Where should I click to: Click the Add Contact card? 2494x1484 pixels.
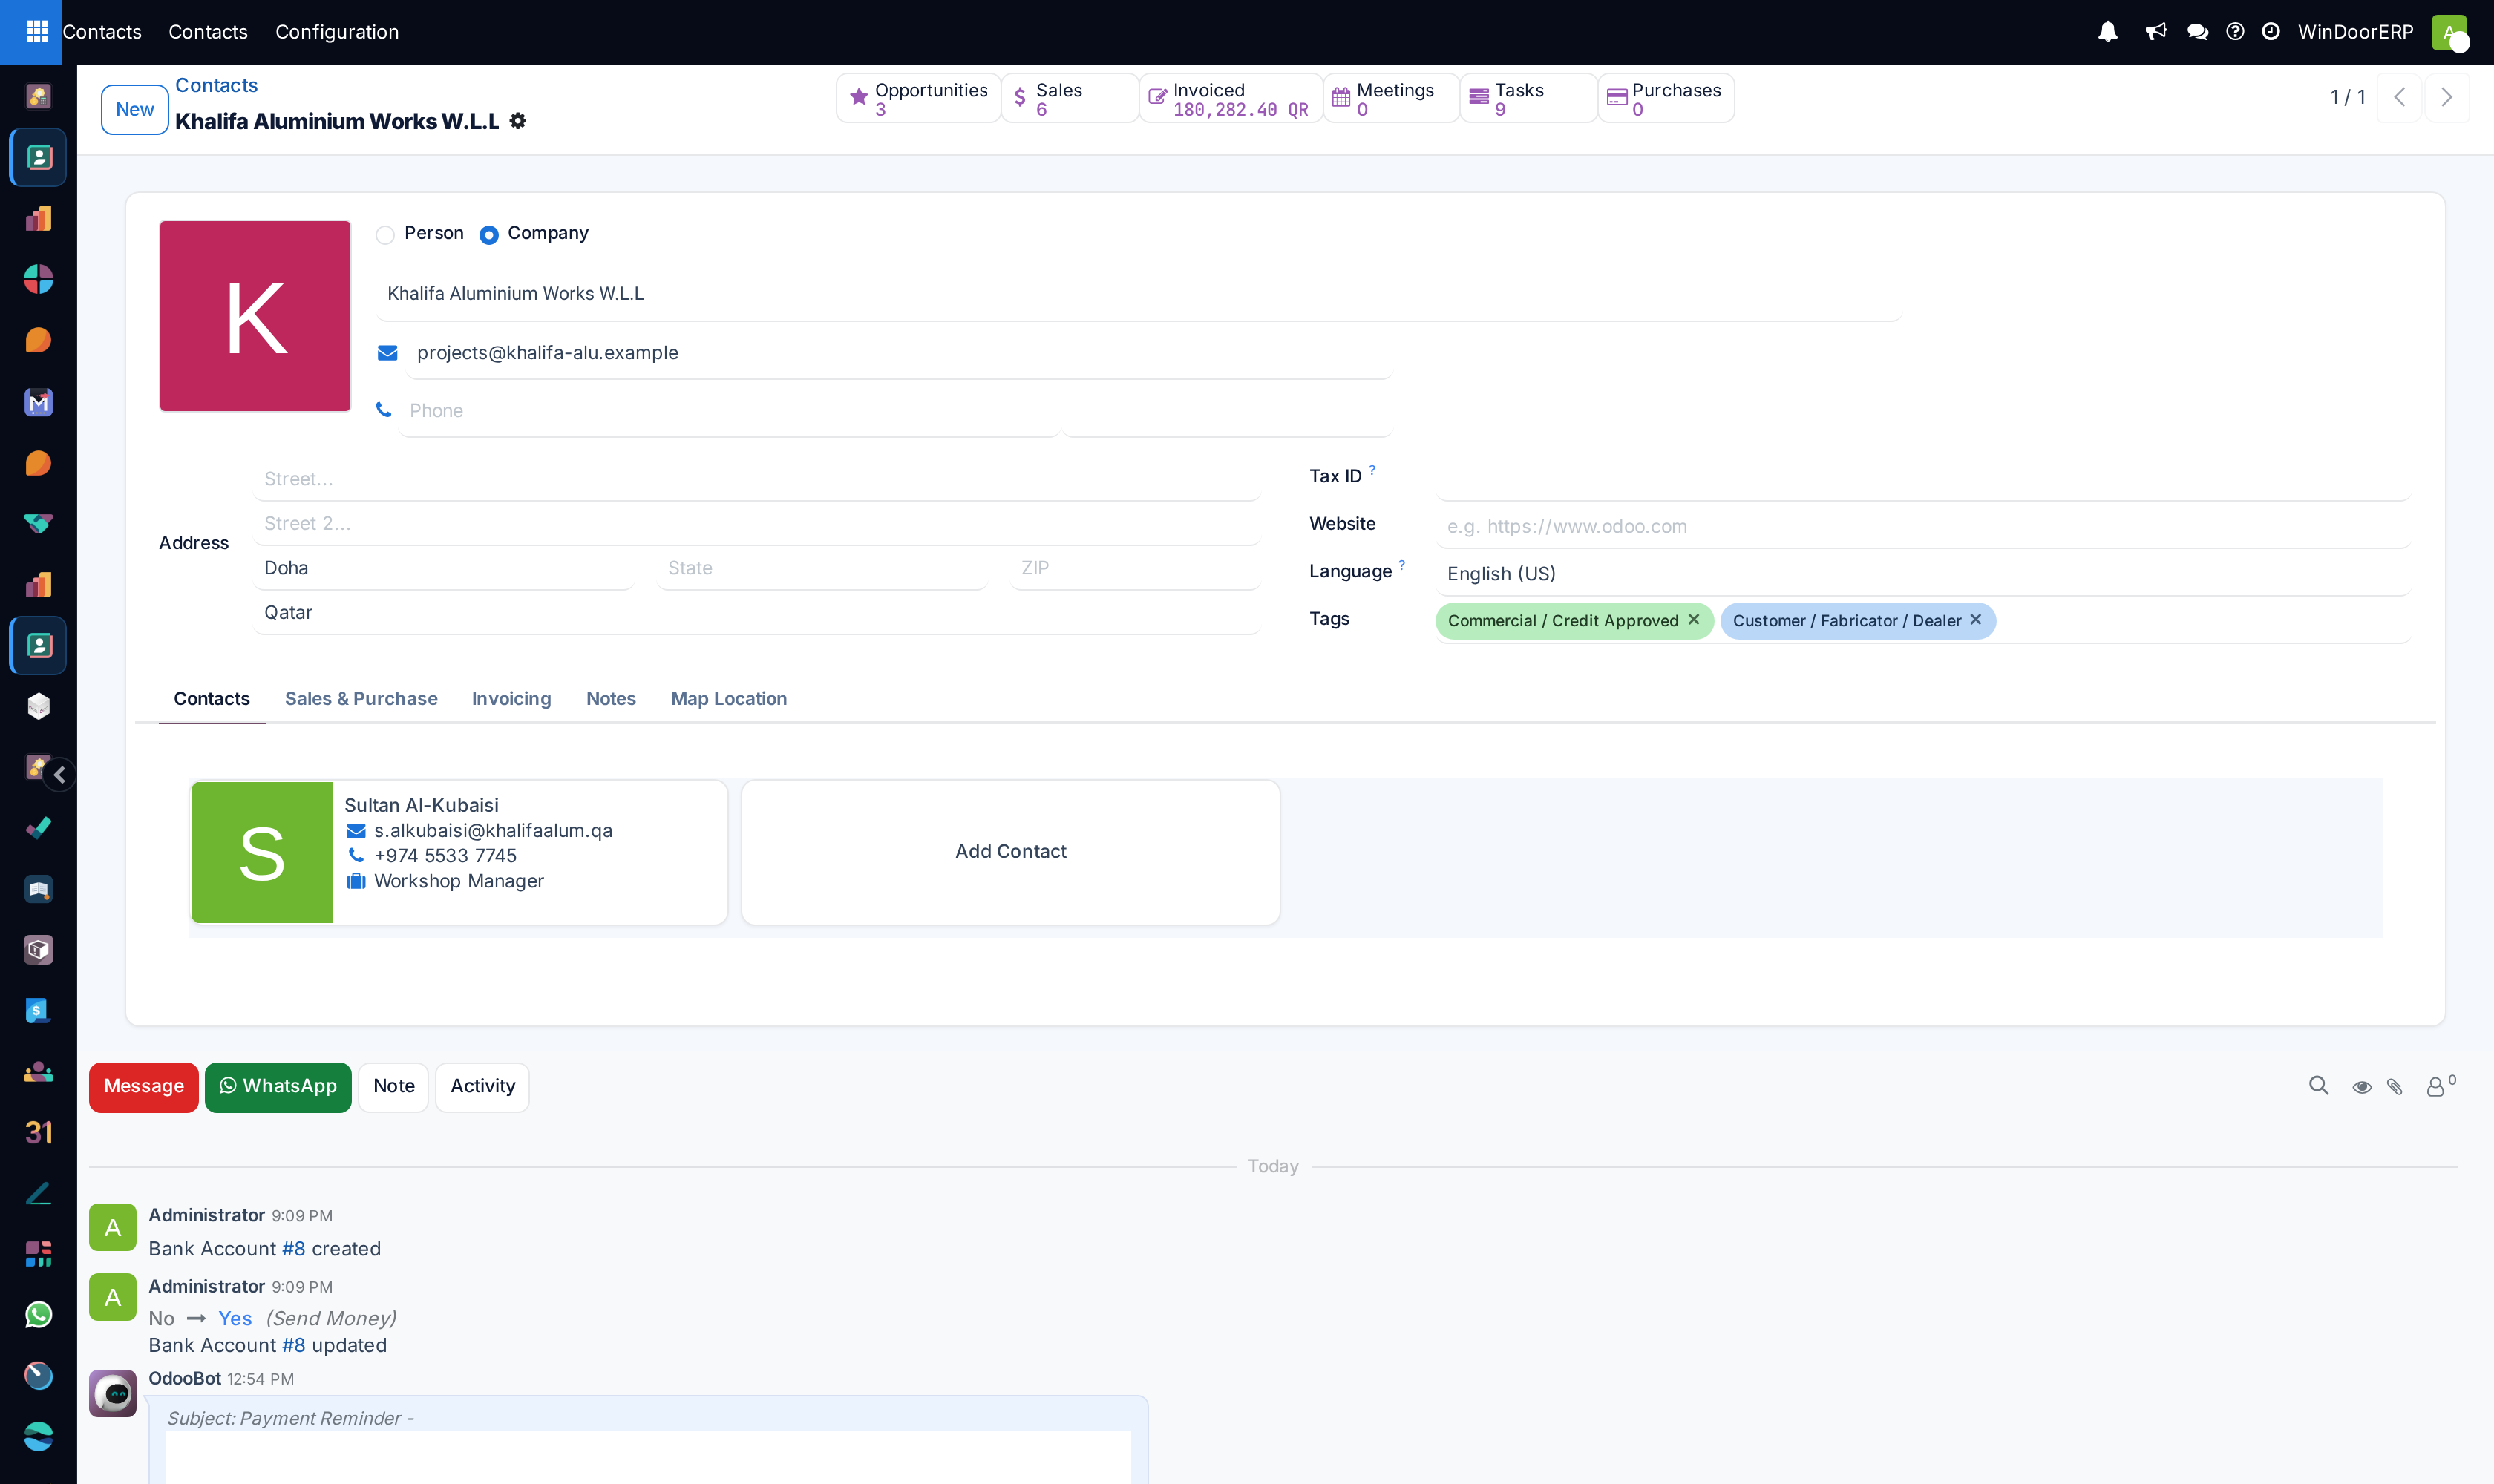[x=1010, y=851]
